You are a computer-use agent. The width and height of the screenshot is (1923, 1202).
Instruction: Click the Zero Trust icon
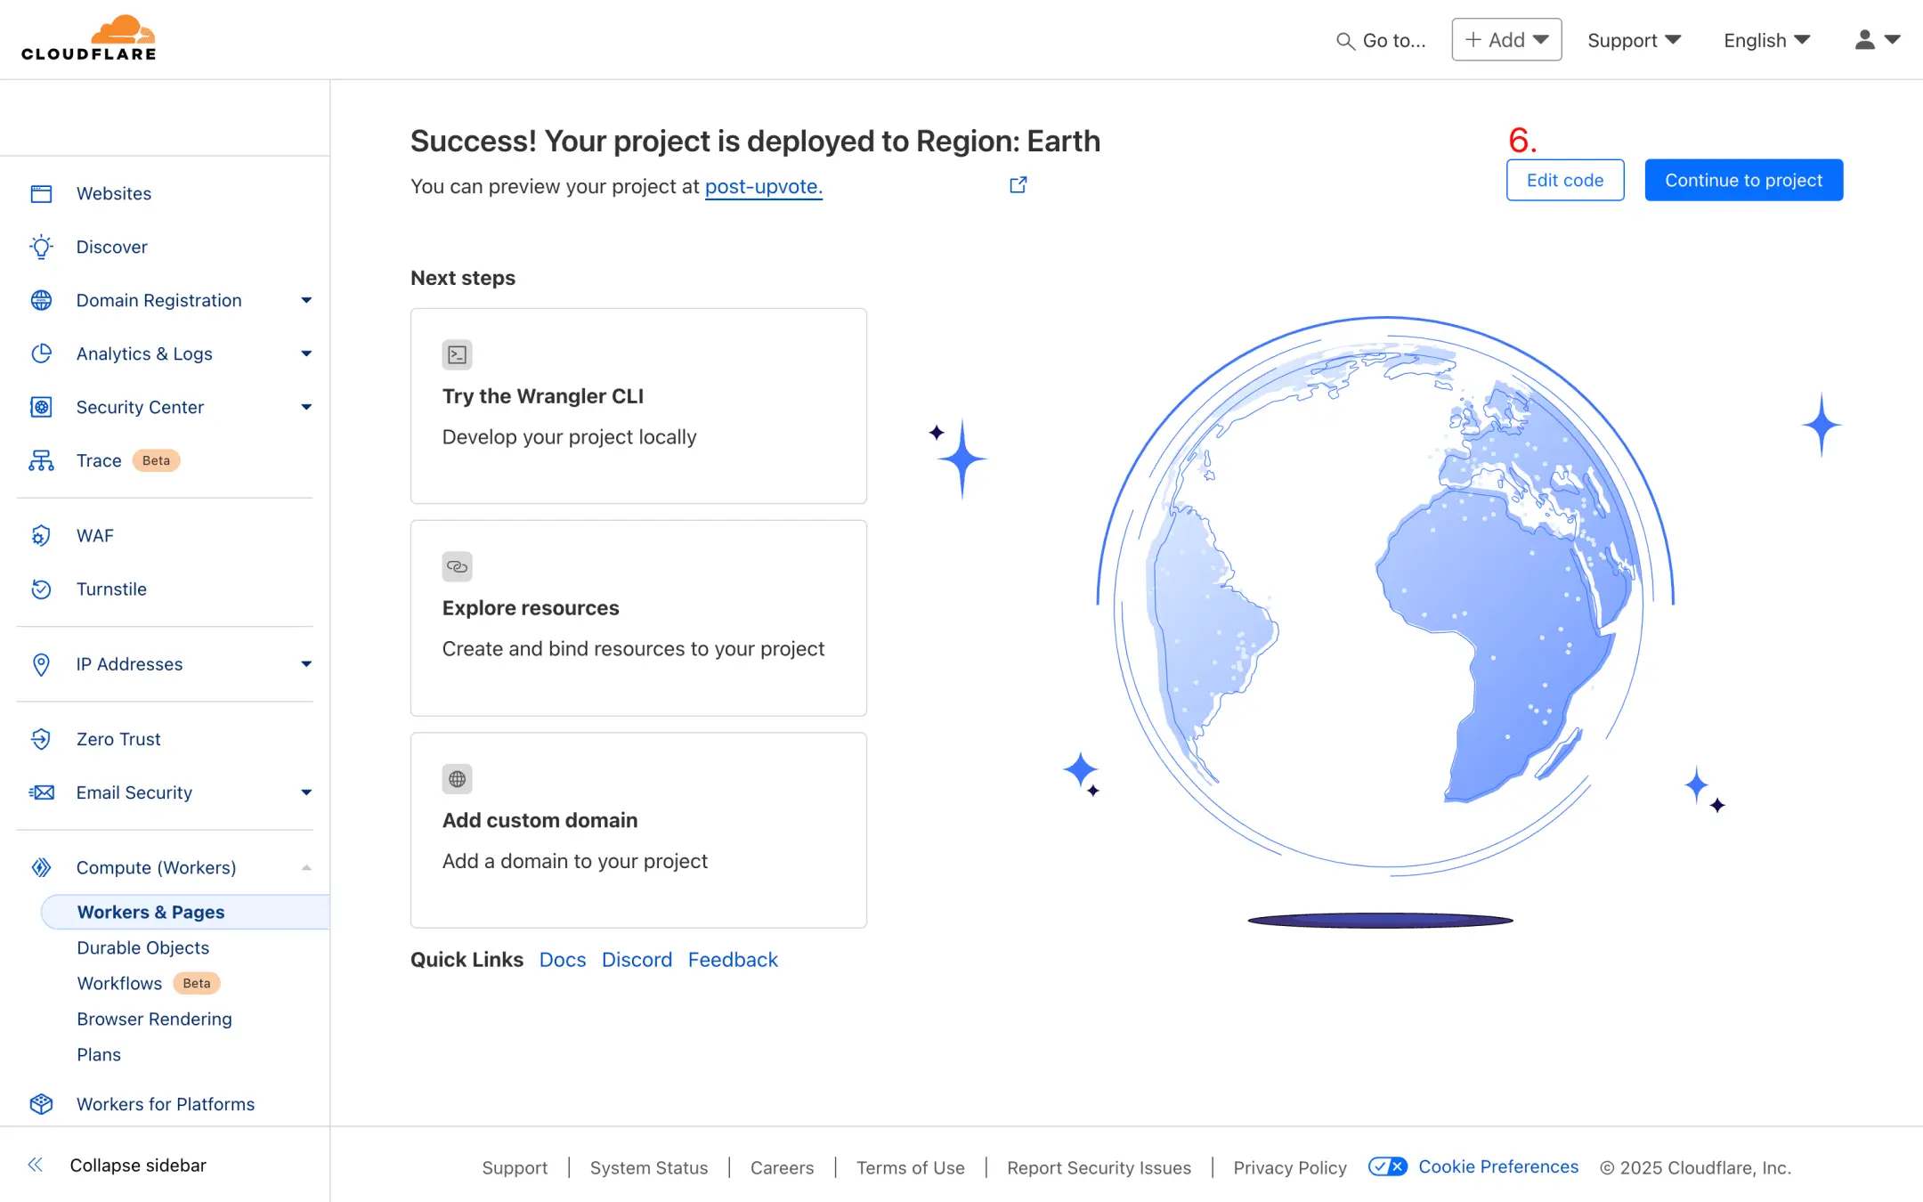pyautogui.click(x=41, y=739)
